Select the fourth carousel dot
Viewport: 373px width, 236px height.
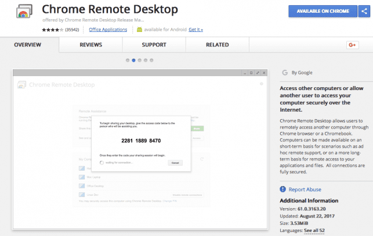(146, 60)
